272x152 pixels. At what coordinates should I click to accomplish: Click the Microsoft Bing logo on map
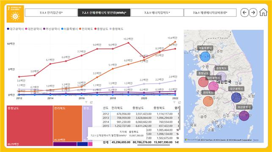[x=192, y=140]
